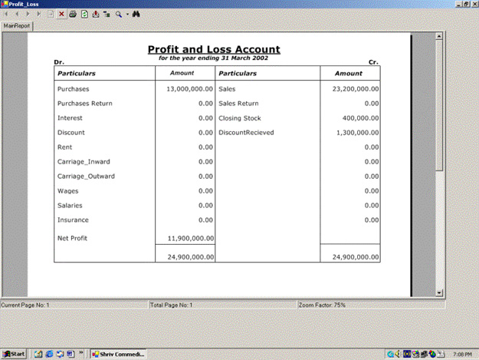Go to the first page arrow

pos(7,14)
